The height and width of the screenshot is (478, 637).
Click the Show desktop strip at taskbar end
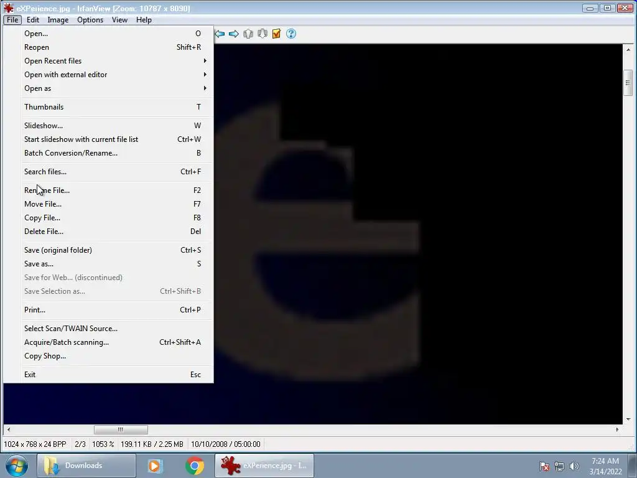point(633,466)
